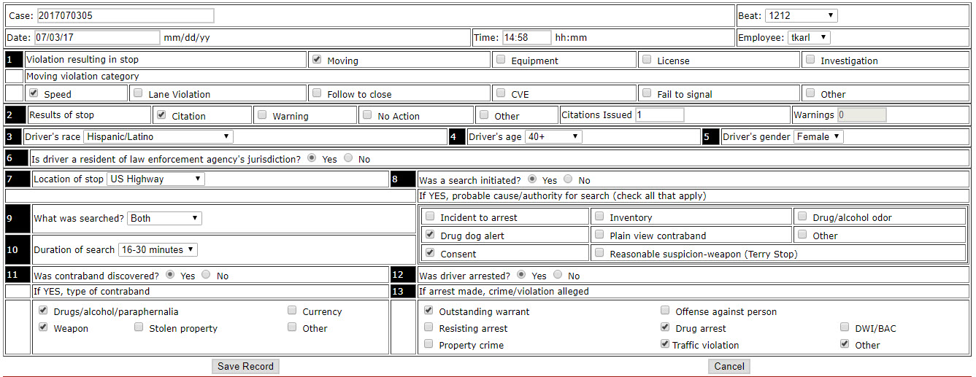Open the Location of stop dropdown
The image size is (976, 377).
pyautogui.click(x=155, y=179)
